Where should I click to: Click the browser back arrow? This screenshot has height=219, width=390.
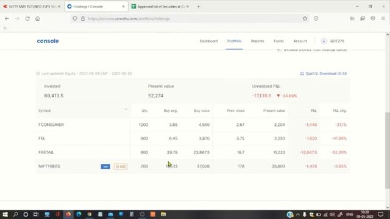click(7, 19)
